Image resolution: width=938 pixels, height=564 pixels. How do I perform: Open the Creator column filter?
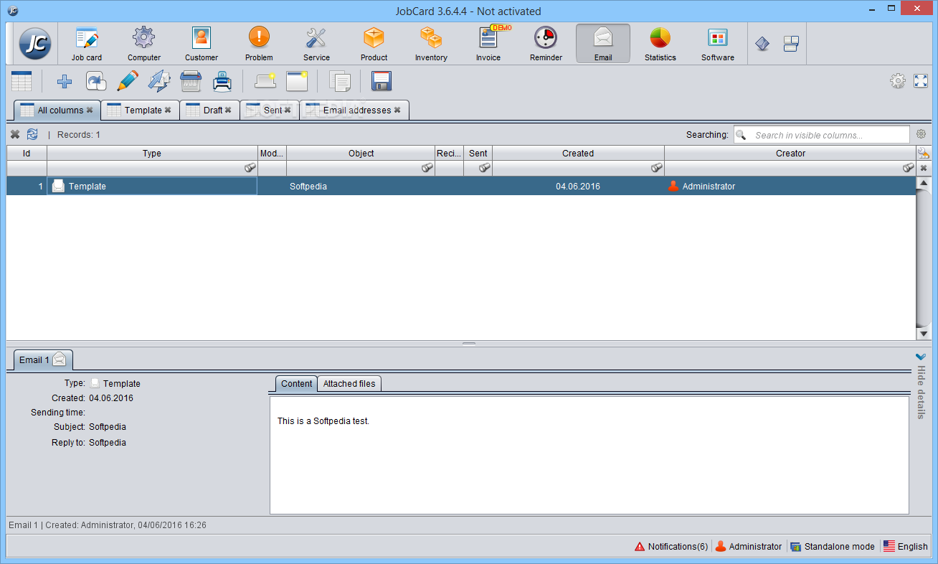tap(909, 168)
